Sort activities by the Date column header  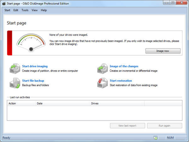coord(62,103)
